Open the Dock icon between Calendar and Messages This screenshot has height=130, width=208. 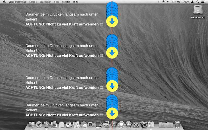(76, 125)
